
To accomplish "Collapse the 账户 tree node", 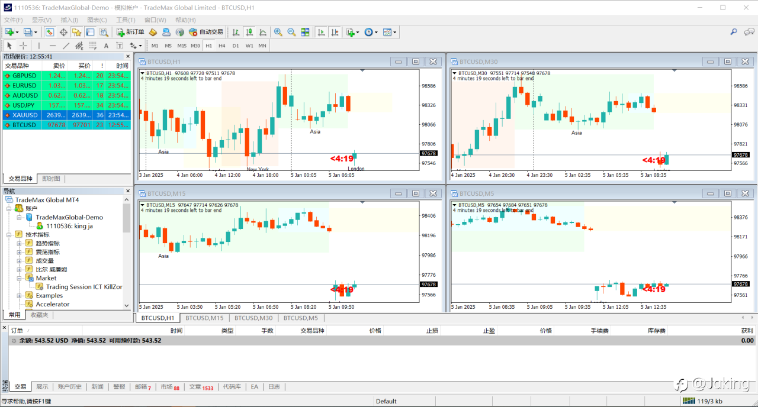I will coord(9,208).
